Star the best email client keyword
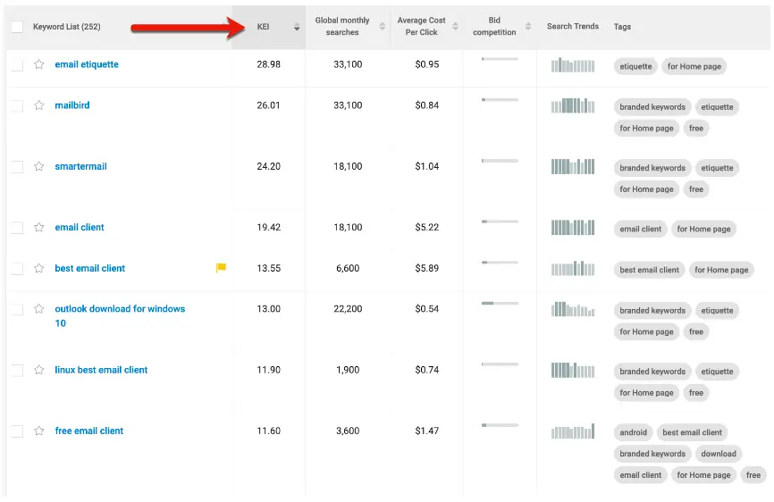The width and height of the screenshot is (774, 502). click(39, 268)
